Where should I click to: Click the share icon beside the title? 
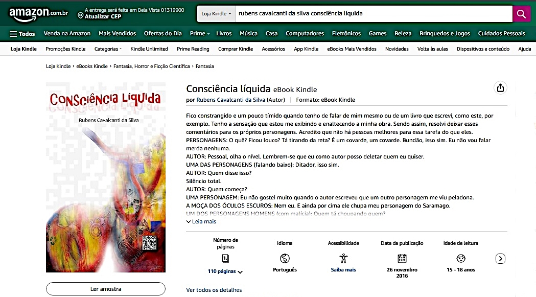click(x=500, y=88)
